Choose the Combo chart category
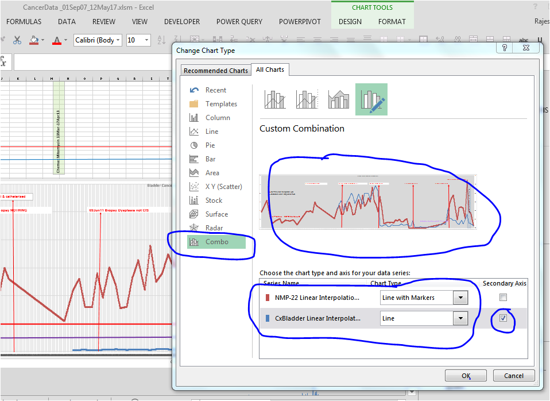The width and height of the screenshot is (550, 401). [216, 242]
